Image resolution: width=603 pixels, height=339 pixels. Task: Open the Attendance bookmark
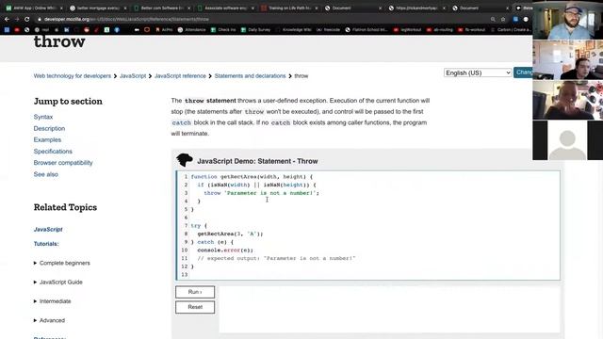pyautogui.click(x=191, y=29)
